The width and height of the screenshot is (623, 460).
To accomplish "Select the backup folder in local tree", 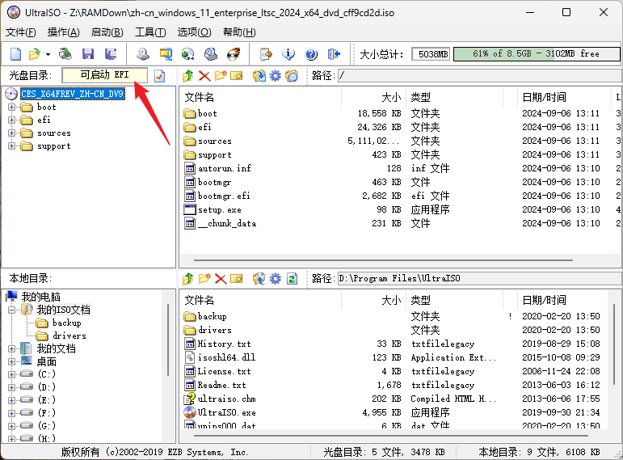I will [x=66, y=323].
